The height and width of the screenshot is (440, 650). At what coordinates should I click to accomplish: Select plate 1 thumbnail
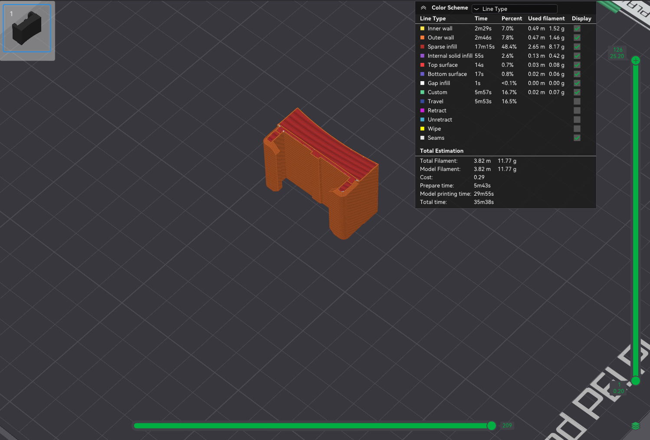click(27, 29)
